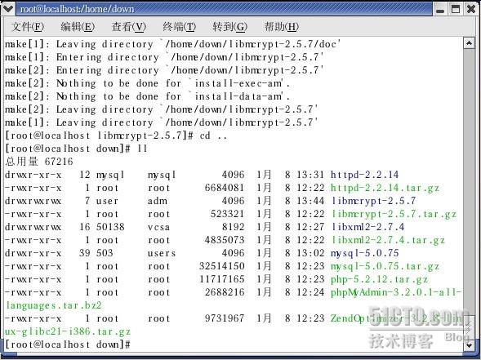Screen dimensions: 481x360
Task: Click the mysql-5.0.75.tar.gz file name
Action: pyautogui.click(x=385, y=266)
